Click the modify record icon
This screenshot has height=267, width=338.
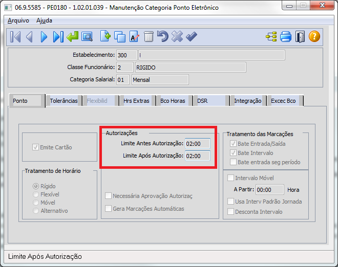(134, 36)
